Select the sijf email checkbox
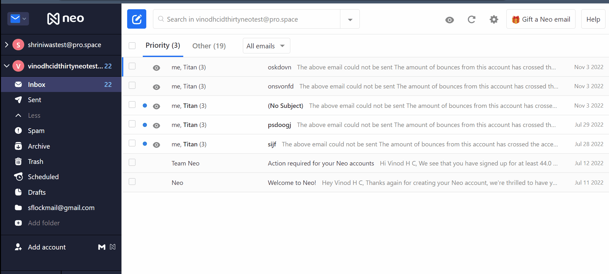609x274 pixels. [132, 143]
